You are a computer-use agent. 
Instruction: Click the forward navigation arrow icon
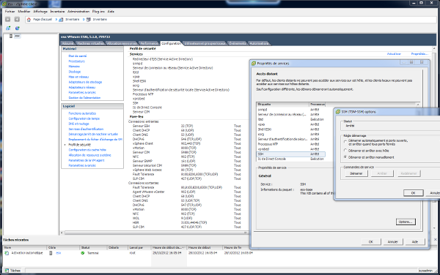[x=17, y=19]
